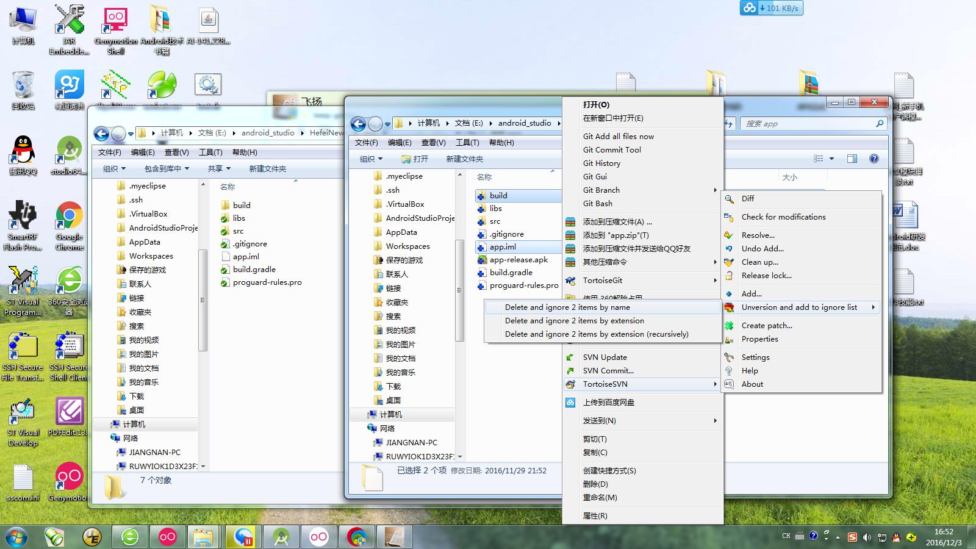Click the SVN Help question icon

coord(729,371)
